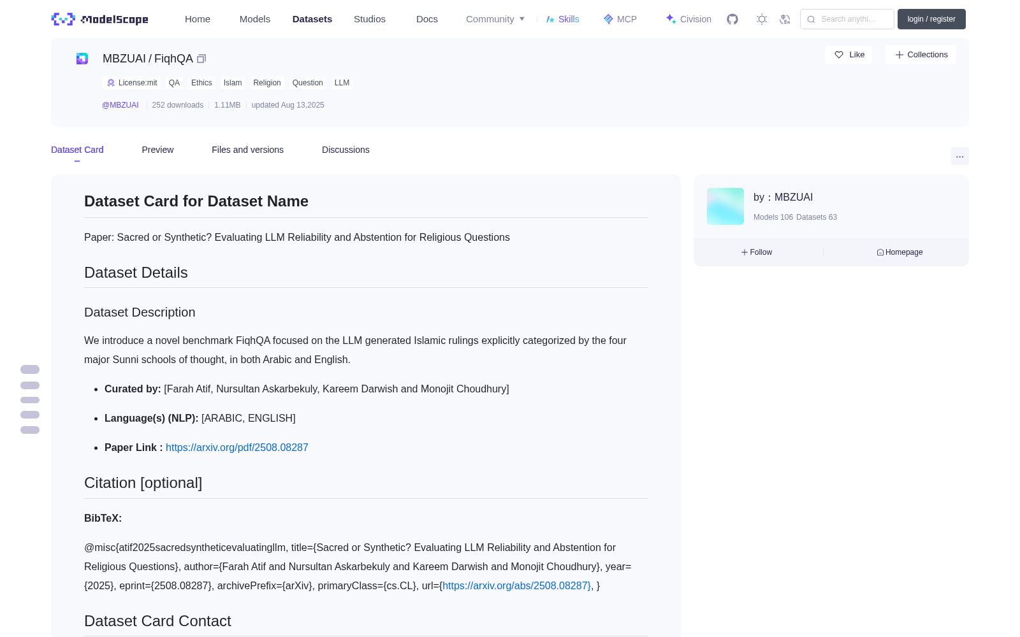Screen dimensions: 1020x637
Task: Follow the MBZUAI organization
Action: point(757,252)
